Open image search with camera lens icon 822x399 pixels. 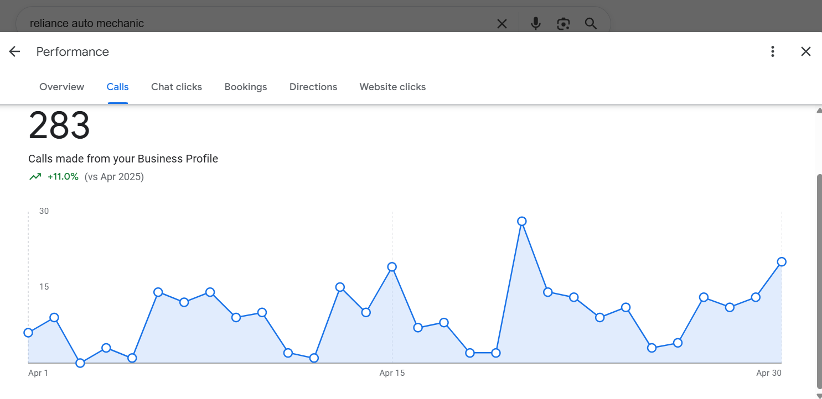coord(563,24)
